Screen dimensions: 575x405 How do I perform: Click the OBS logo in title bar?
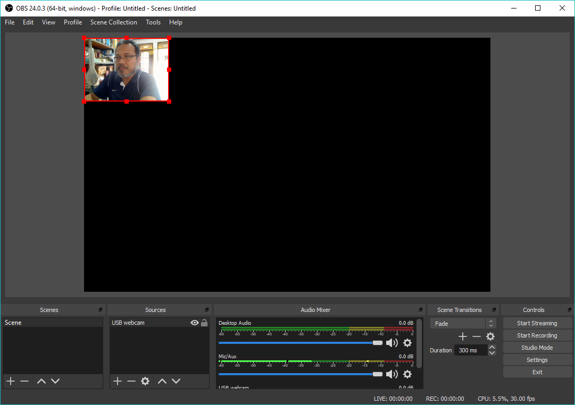click(9, 8)
